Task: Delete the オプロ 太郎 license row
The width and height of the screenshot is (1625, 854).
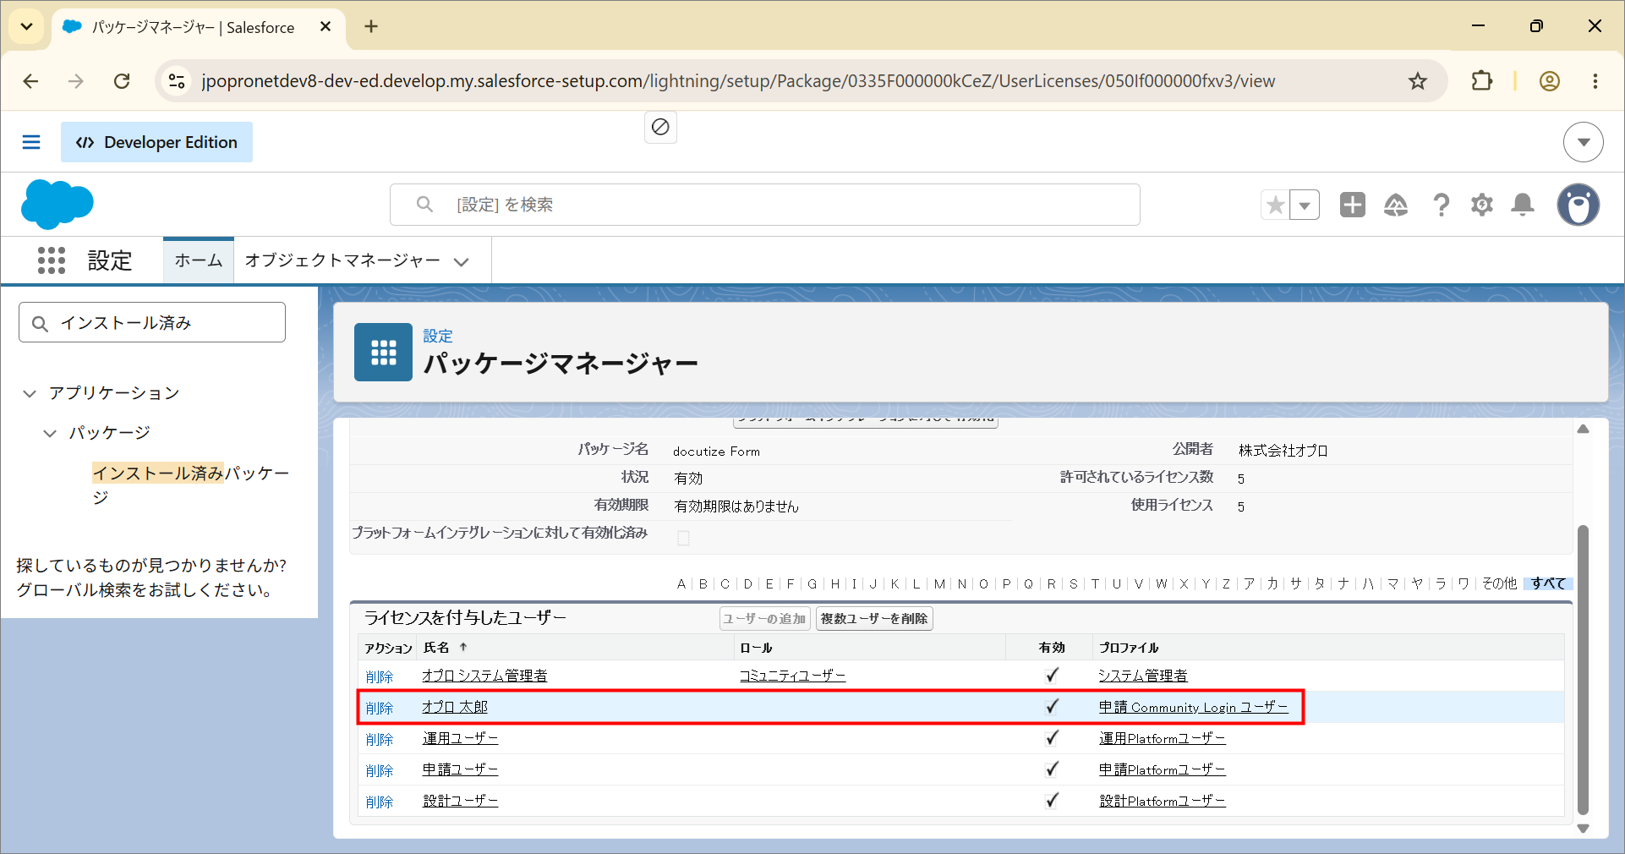Action: (x=380, y=708)
